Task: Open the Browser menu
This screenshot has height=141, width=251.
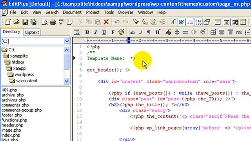Action: [x=125, y=12]
